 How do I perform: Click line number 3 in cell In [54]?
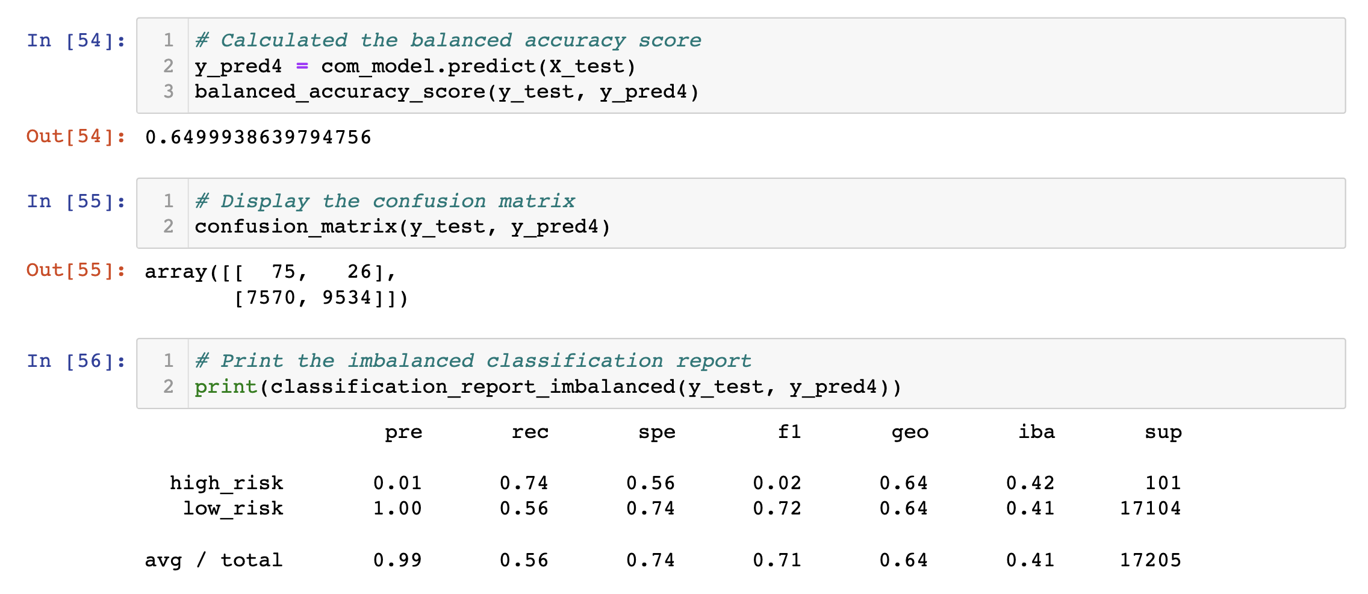point(169,92)
